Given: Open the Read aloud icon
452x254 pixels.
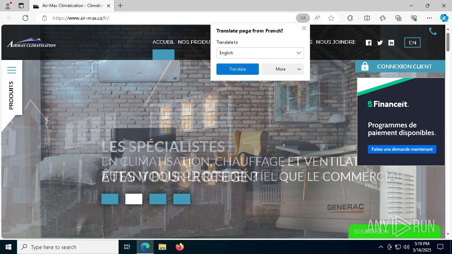Looking at the screenshot, I should click(317, 18).
